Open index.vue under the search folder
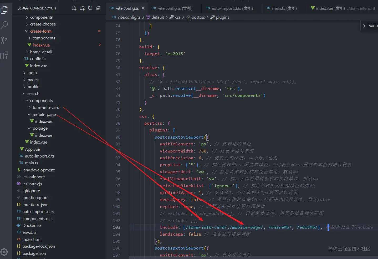The height and width of the screenshot is (259, 378). pos(38,142)
